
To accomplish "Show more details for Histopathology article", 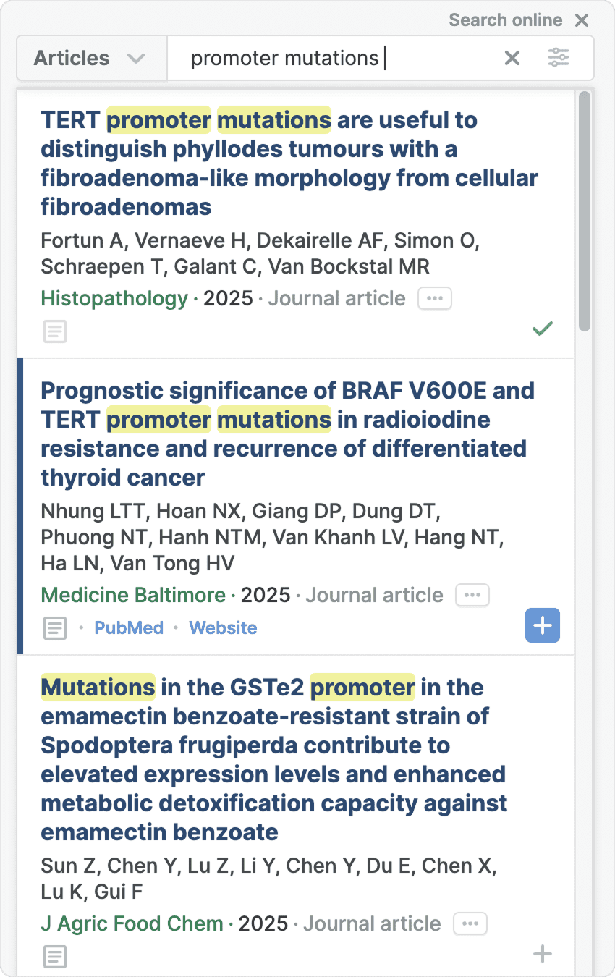I will [434, 299].
